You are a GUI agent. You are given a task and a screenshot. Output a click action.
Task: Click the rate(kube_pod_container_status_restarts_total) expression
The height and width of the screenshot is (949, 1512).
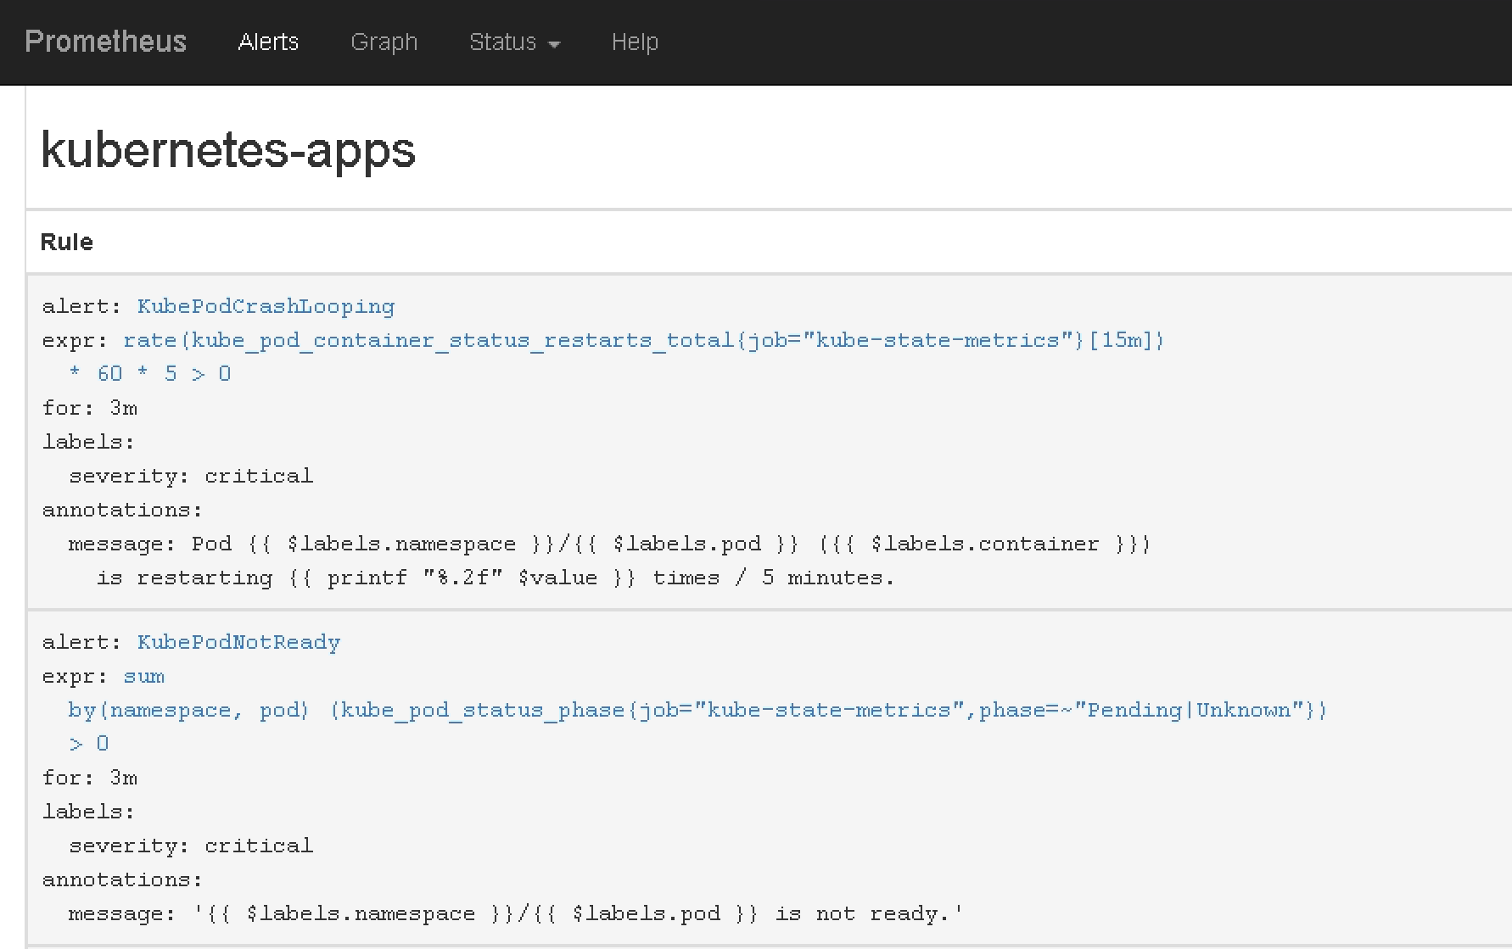643,340
